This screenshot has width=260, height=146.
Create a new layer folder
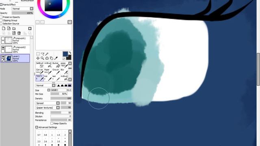tap(14, 28)
